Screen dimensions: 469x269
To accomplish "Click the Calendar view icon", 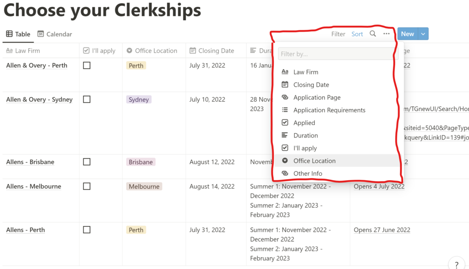I will coord(40,34).
